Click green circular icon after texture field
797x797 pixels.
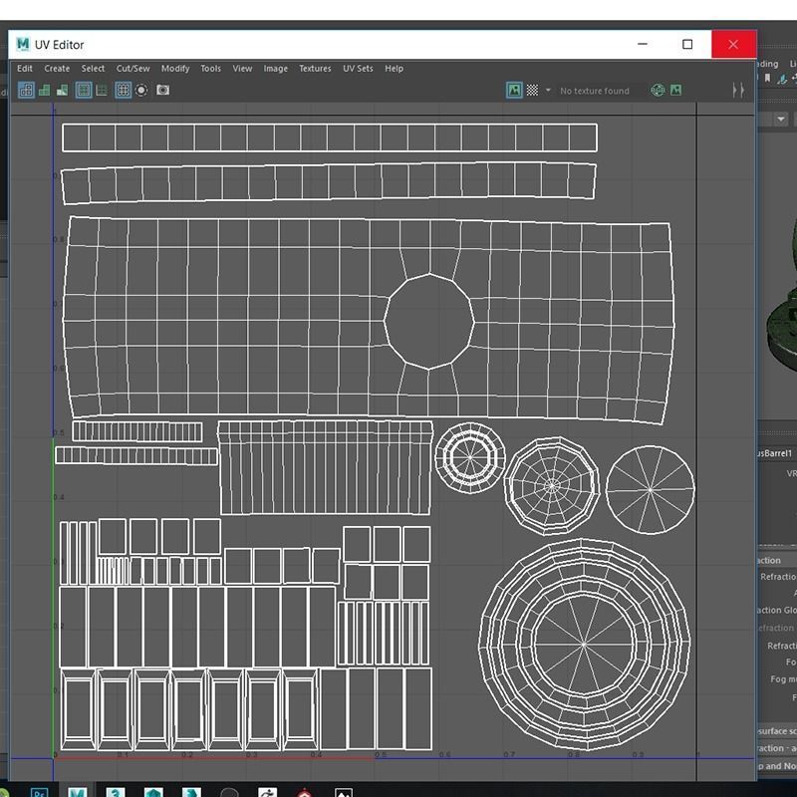658,91
